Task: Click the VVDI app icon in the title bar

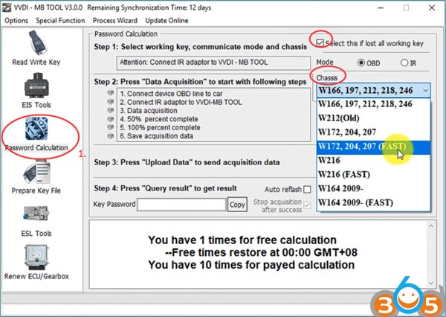Action: (6, 7)
